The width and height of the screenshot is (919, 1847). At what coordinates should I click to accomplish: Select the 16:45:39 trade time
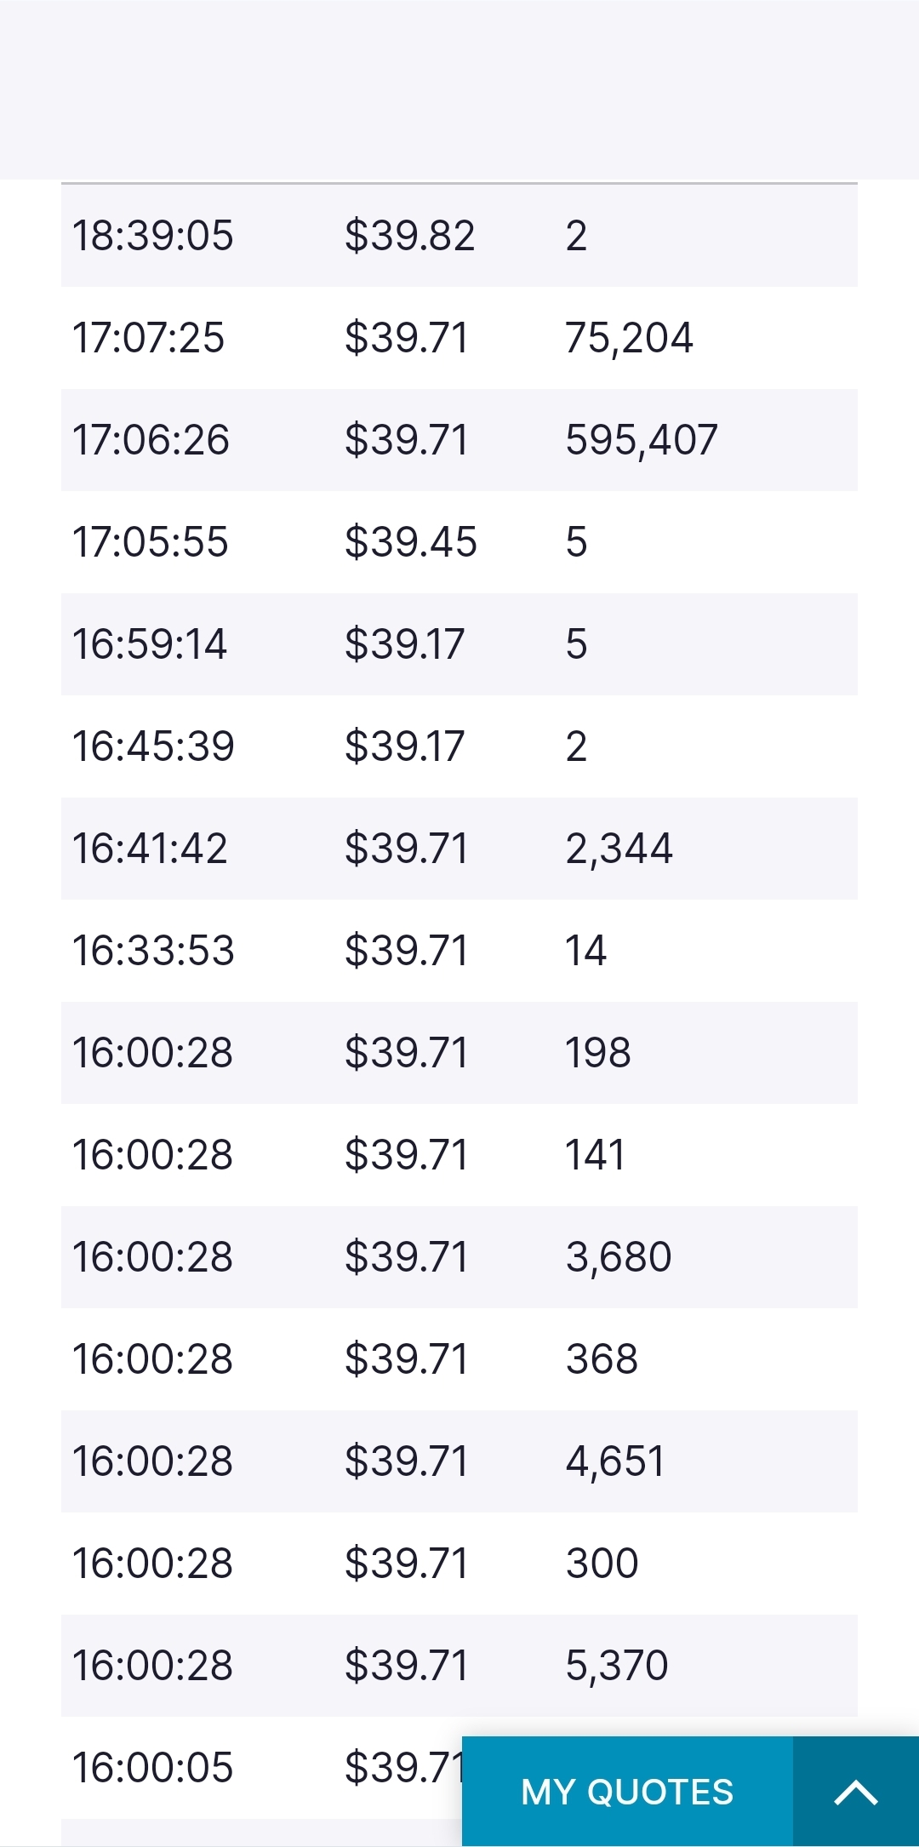pos(153,746)
